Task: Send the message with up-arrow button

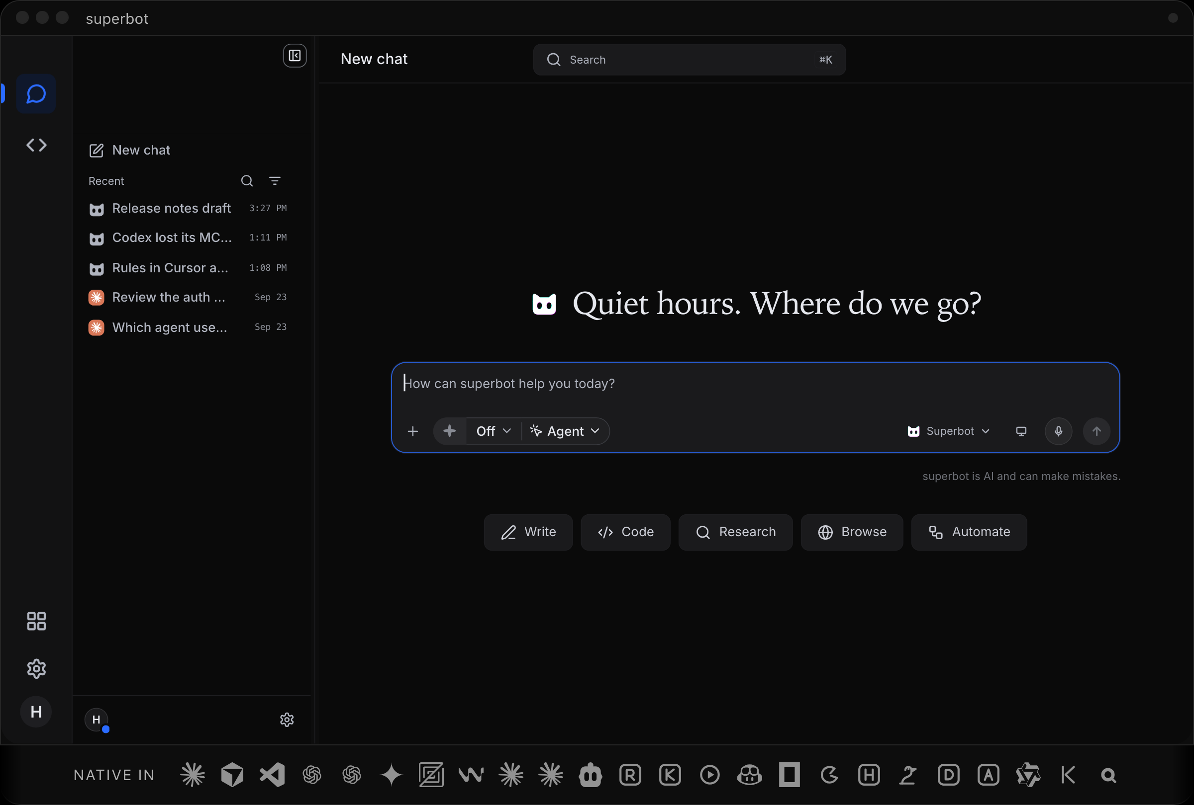Action: (x=1096, y=431)
